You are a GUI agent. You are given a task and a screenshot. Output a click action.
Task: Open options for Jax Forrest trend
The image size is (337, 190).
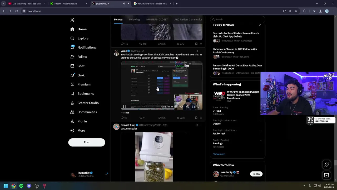tap(261, 131)
